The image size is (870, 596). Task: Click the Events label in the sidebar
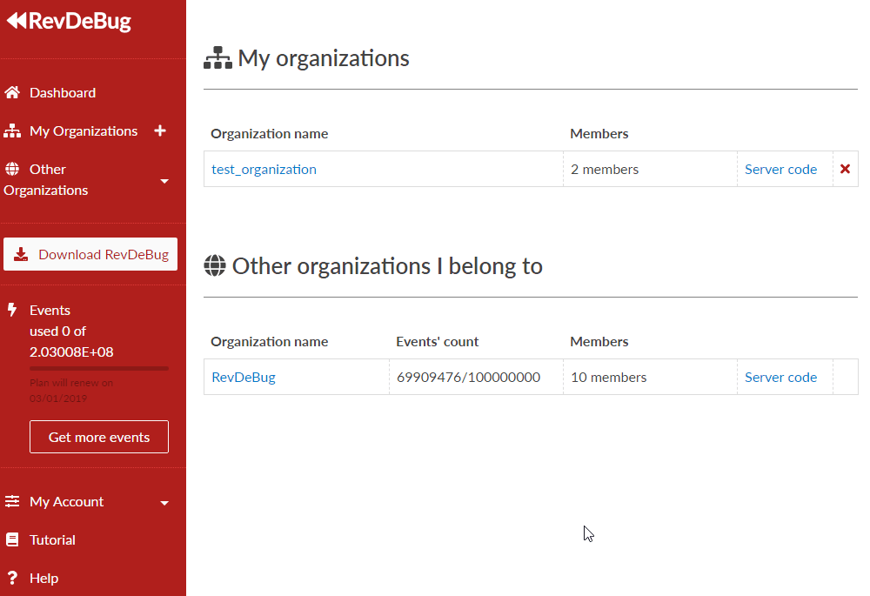coord(50,311)
